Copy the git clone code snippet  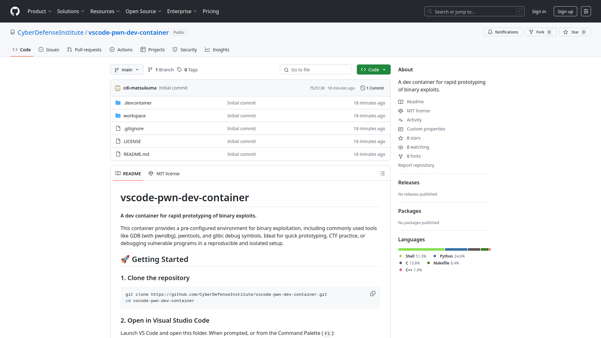tap(372, 294)
